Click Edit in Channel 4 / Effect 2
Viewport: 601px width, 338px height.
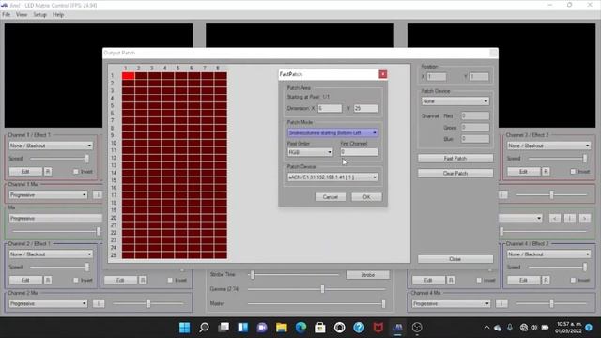click(x=524, y=280)
